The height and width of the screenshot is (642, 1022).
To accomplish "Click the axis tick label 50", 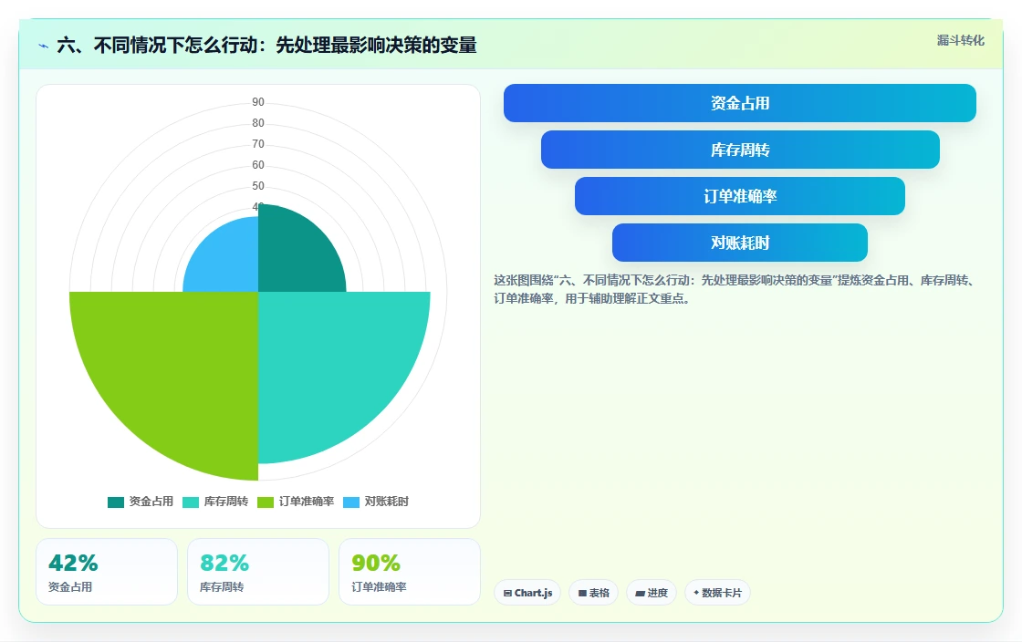I will [x=258, y=185].
